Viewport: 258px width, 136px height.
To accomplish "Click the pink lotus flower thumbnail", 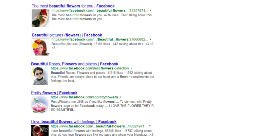I will [x=40, y=105].
